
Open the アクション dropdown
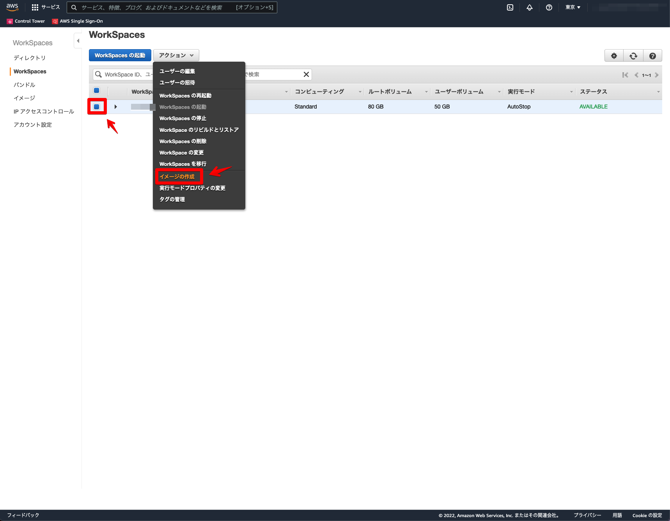point(176,55)
